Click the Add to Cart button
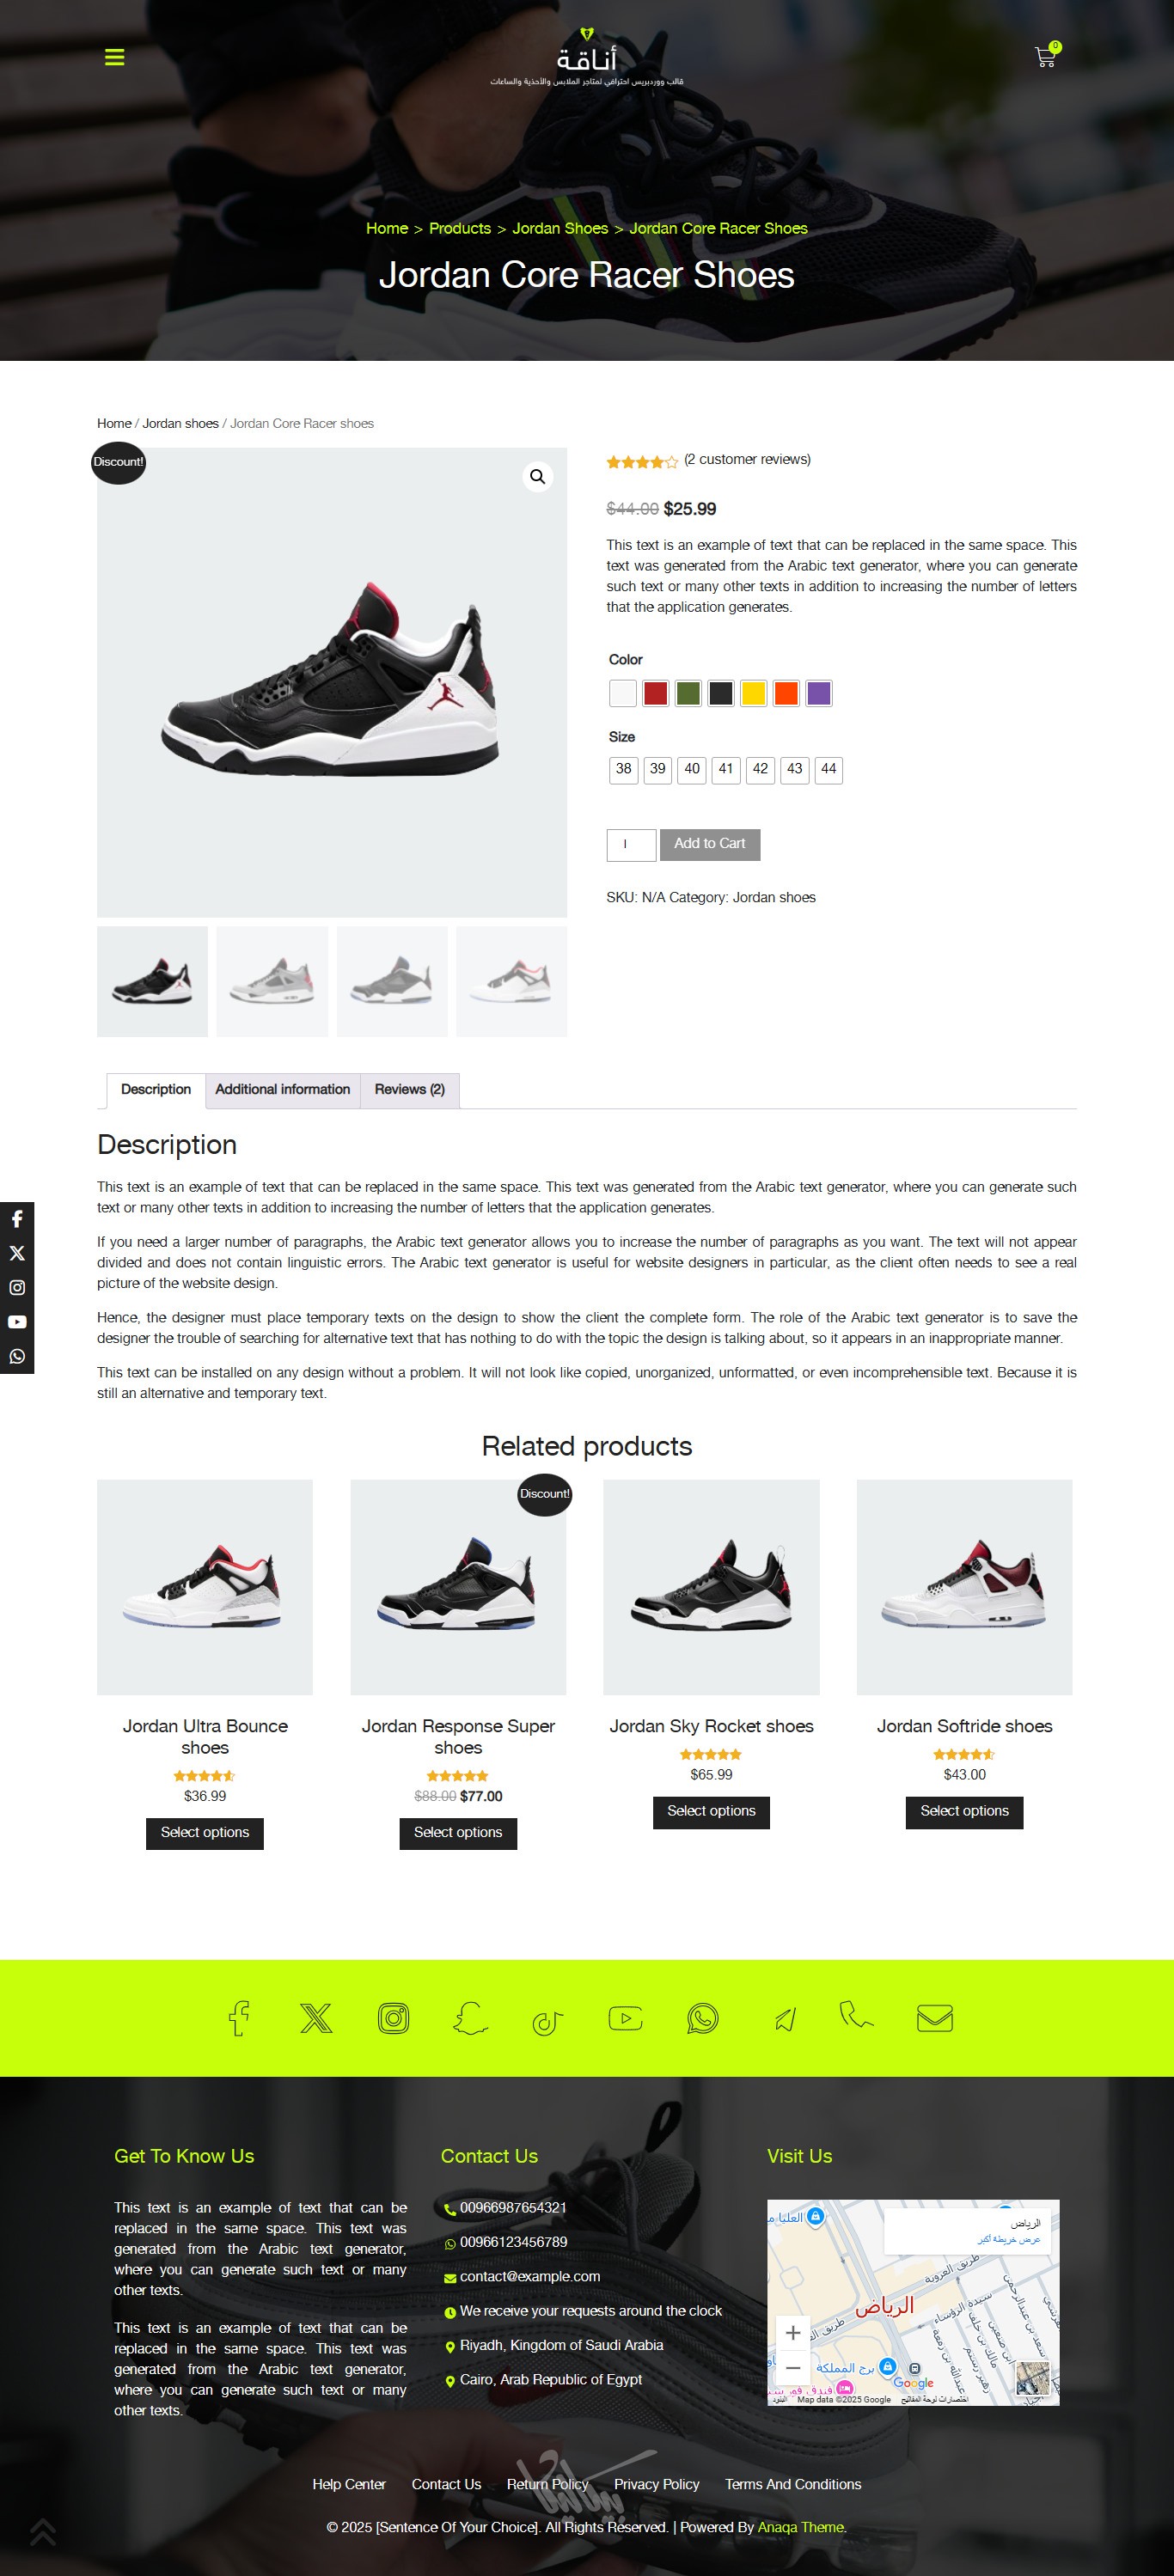The image size is (1174, 2576). click(x=710, y=844)
